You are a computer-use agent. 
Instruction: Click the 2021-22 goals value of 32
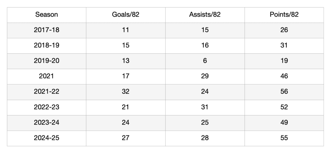(125, 92)
